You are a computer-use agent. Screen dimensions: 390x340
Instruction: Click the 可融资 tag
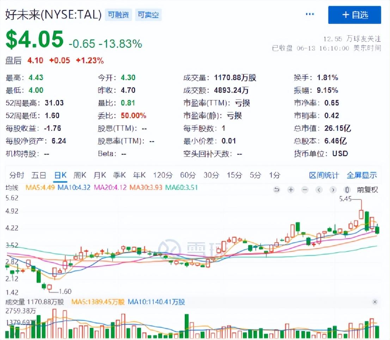pos(118,15)
